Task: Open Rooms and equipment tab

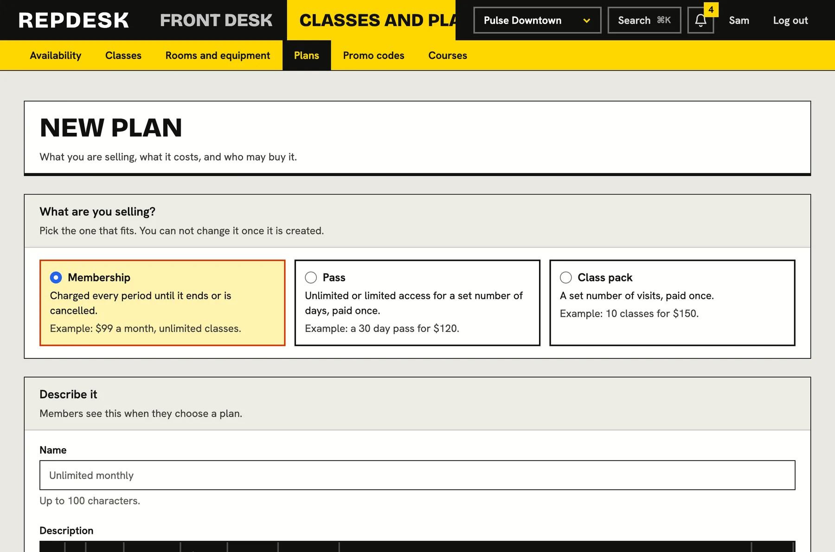Action: coord(218,55)
